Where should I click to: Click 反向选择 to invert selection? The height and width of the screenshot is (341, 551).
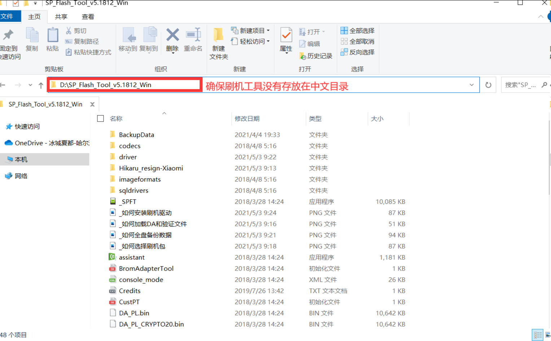(x=357, y=52)
